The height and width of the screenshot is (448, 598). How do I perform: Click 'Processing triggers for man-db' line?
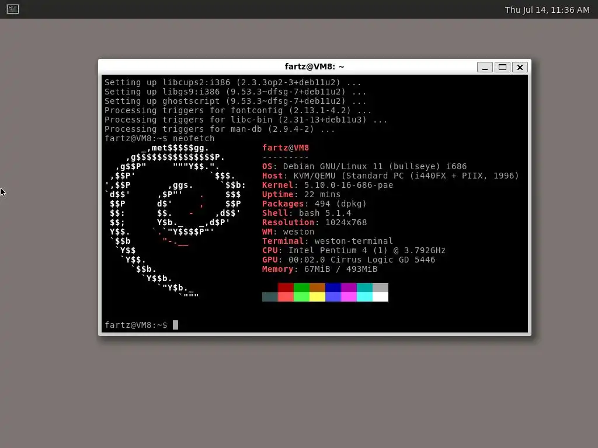pos(220,129)
